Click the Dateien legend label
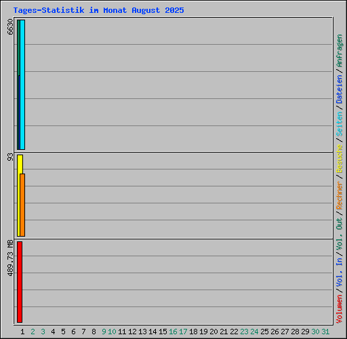Image resolution: width=347 pixels, height=339 pixels. click(340, 89)
